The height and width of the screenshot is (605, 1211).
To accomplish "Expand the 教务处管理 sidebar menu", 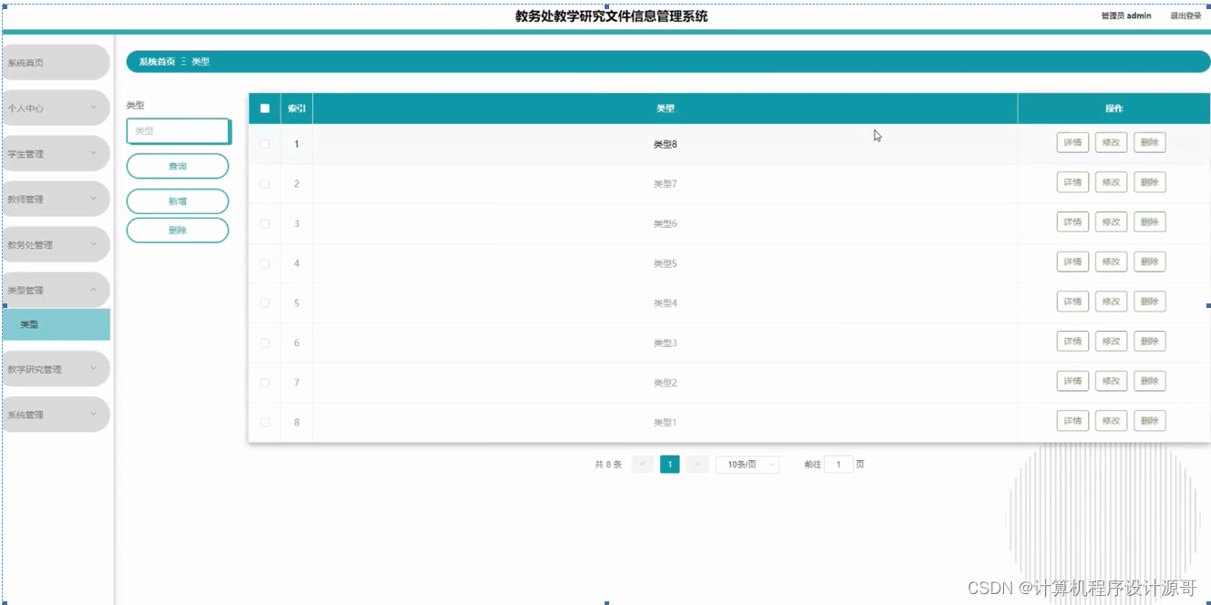I will tap(55, 245).
